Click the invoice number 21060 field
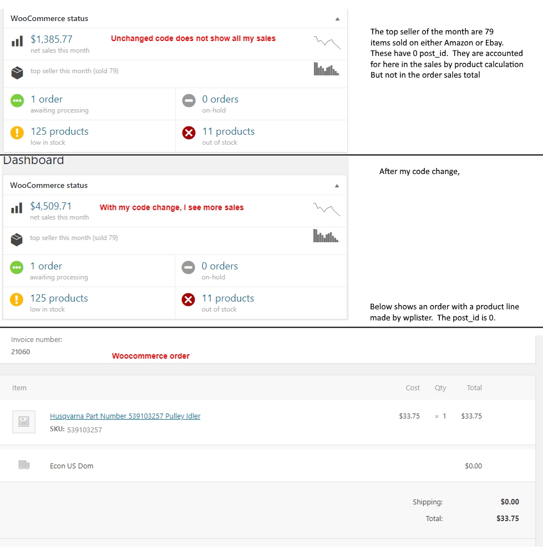The image size is (543, 556). pos(21,351)
